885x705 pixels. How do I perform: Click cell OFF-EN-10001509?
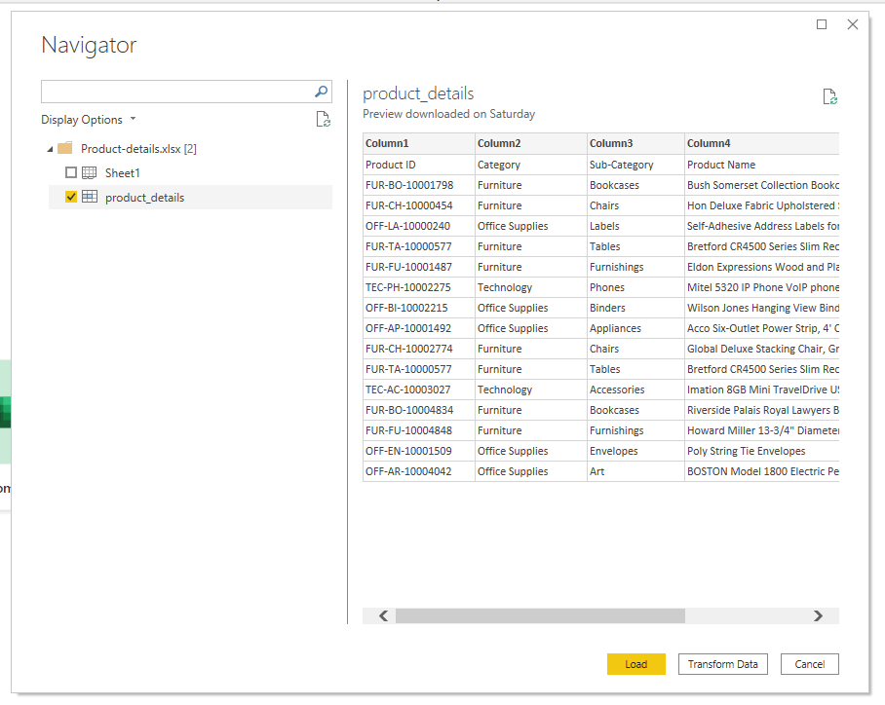(419, 451)
